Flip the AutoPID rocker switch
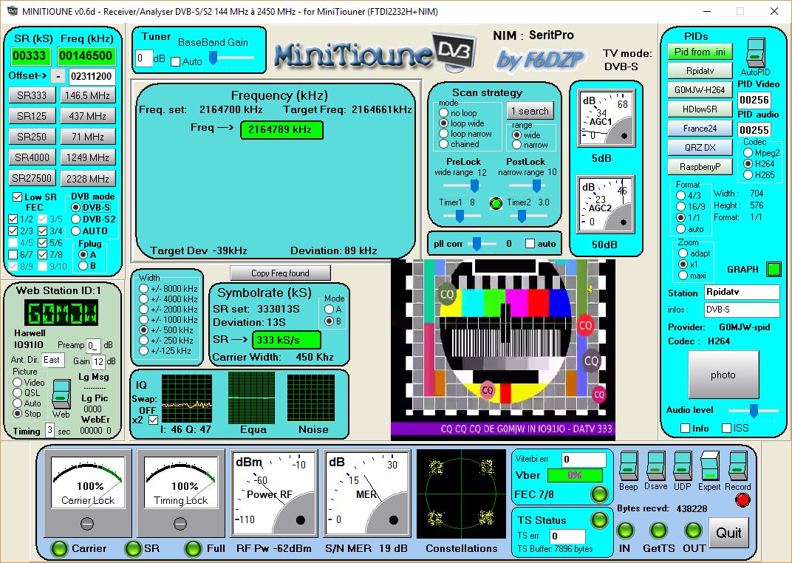792x563 pixels. (x=756, y=52)
